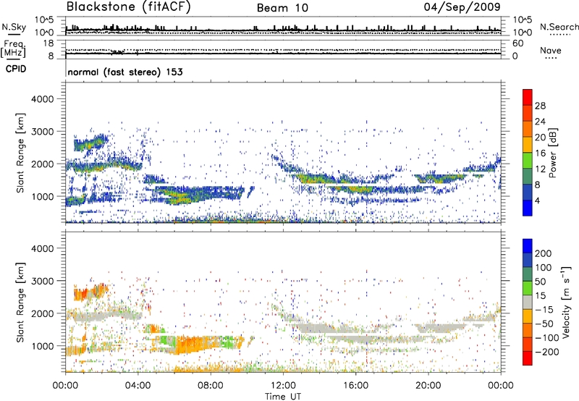This screenshot has height=401, width=579.
Task: Click the yellow-orange 16–20 dB Power color segment
Action: point(528,145)
